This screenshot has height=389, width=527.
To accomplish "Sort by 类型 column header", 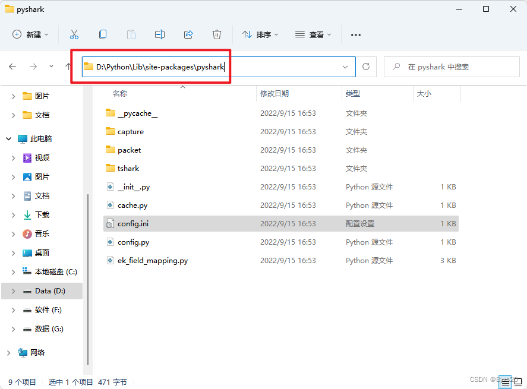I will click(377, 94).
